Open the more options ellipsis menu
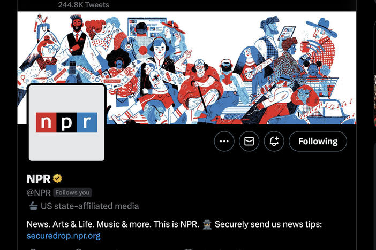The width and height of the screenshot is (376, 250). [224, 141]
